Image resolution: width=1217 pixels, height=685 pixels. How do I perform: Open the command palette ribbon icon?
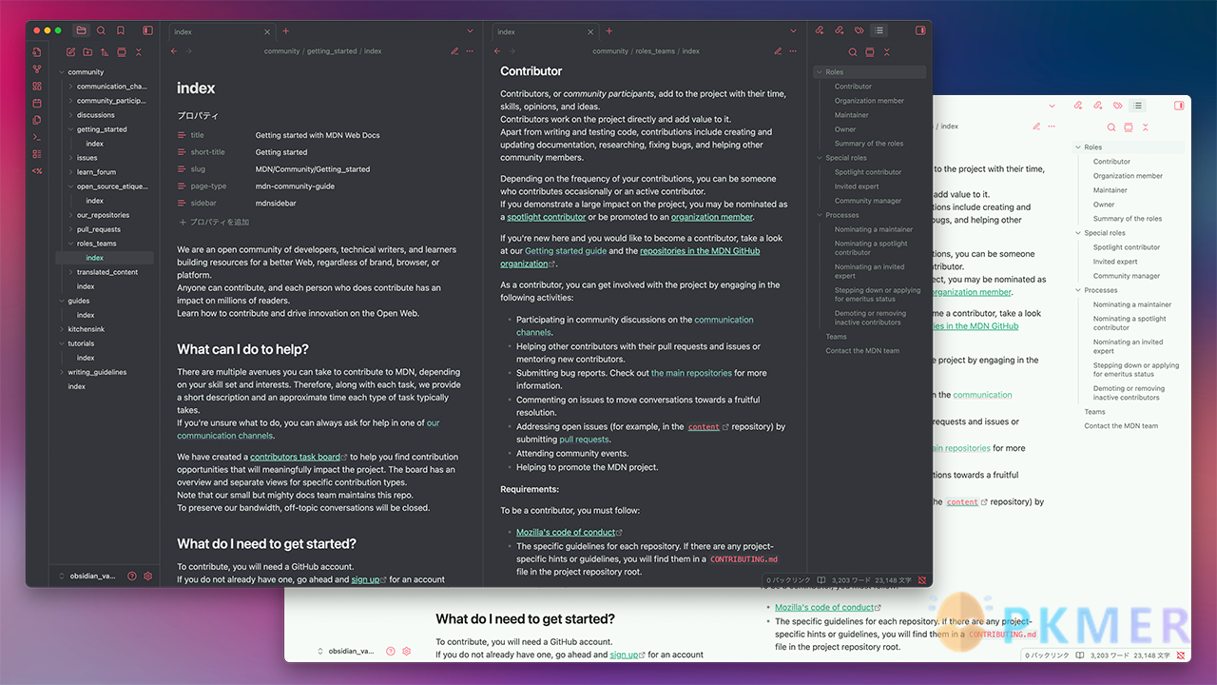[x=37, y=137]
